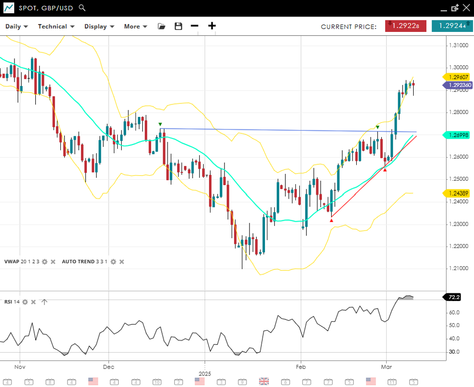Expand the Daily timeframe dropdown
The image size is (474, 387).
pyautogui.click(x=16, y=27)
